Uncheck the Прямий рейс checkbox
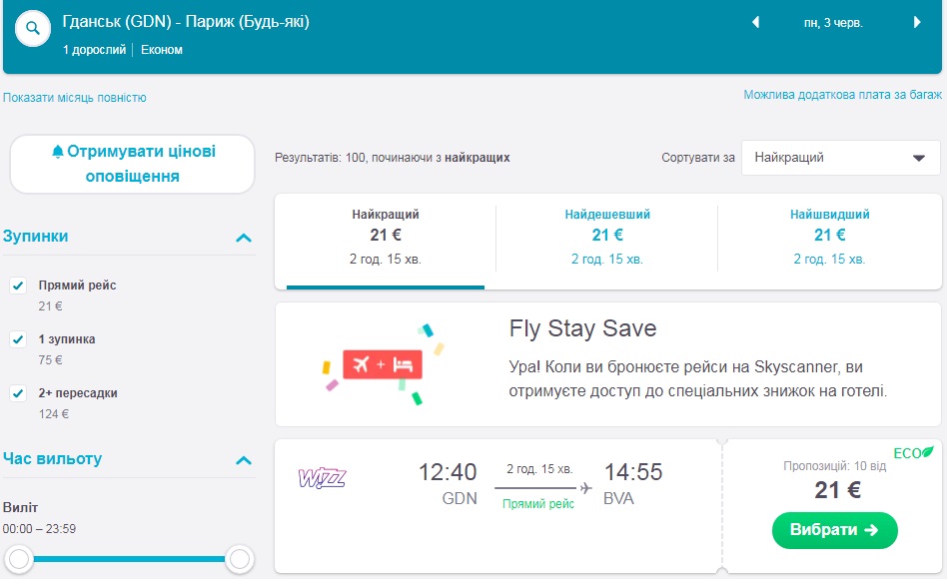 click(18, 286)
